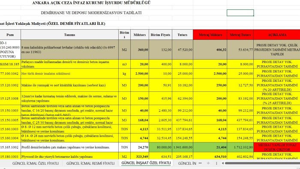Click the vertical dots sheet tab options handle

(216, 163)
